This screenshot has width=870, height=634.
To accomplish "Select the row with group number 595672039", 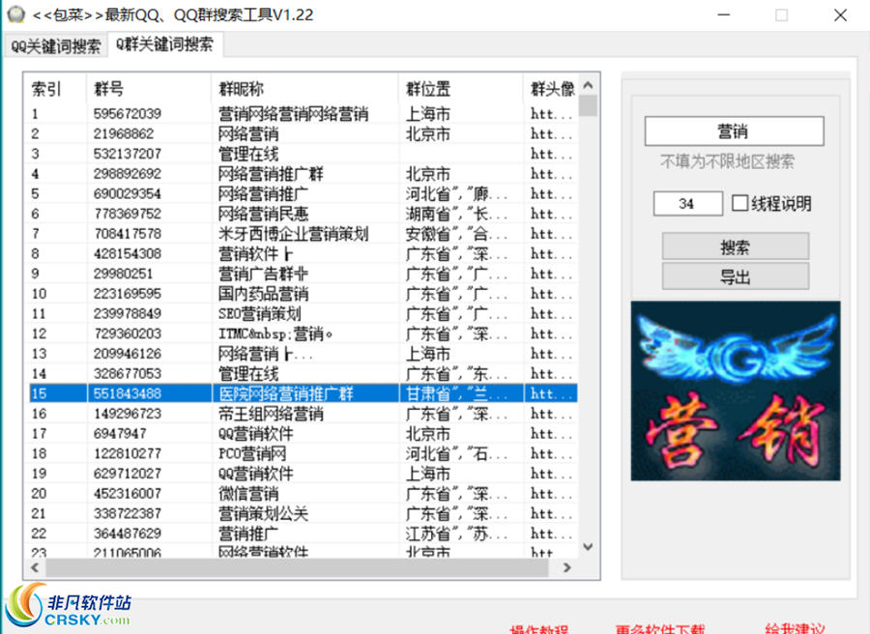I will [303, 114].
